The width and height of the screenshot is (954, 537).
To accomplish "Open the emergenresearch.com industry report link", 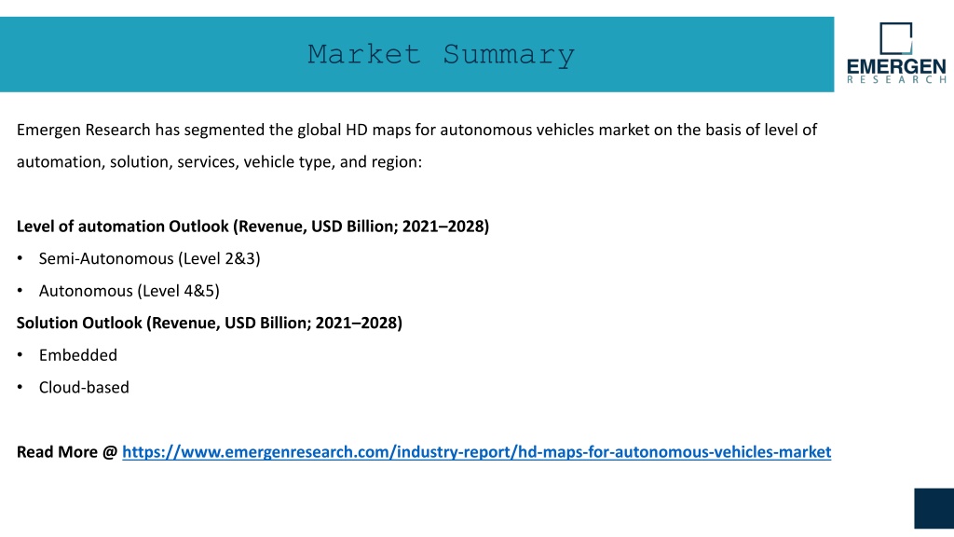I will tap(476, 452).
